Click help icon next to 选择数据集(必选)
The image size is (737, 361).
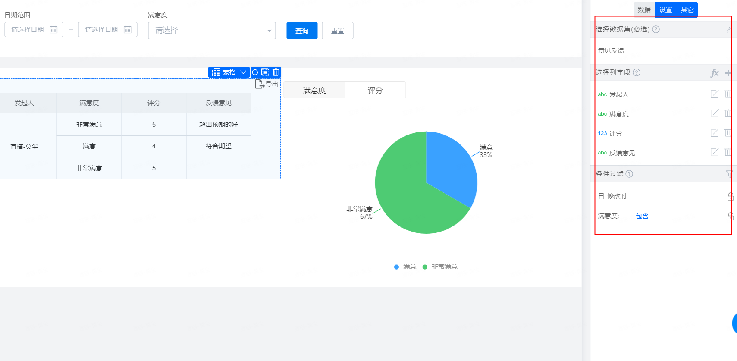point(656,29)
